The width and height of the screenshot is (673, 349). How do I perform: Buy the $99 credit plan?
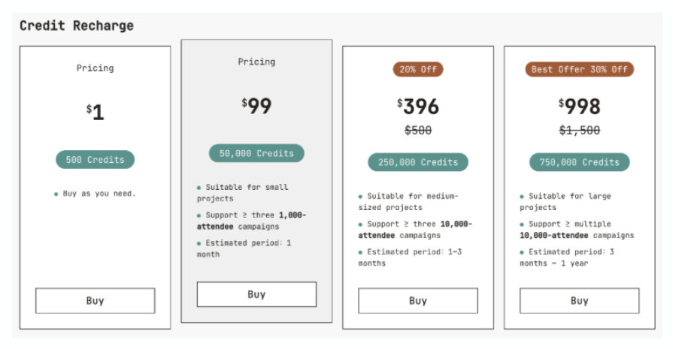click(x=256, y=294)
